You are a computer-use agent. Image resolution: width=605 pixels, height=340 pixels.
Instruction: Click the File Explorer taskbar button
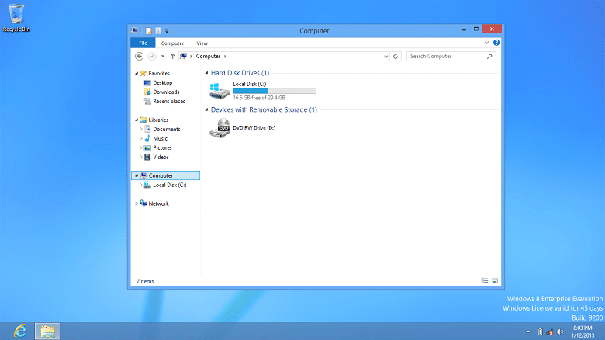48,331
